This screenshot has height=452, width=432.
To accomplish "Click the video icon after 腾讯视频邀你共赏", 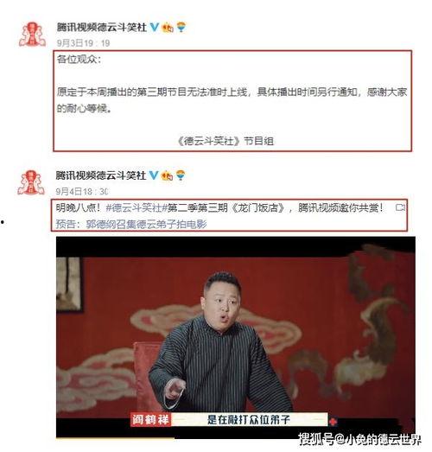I will coord(400,207).
